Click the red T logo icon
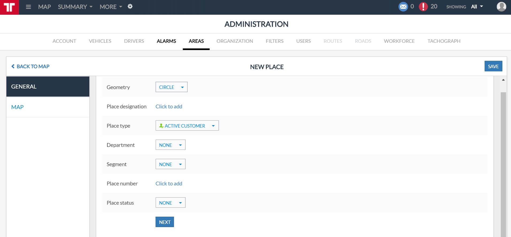The height and width of the screenshot is (237, 511). coord(9,7)
